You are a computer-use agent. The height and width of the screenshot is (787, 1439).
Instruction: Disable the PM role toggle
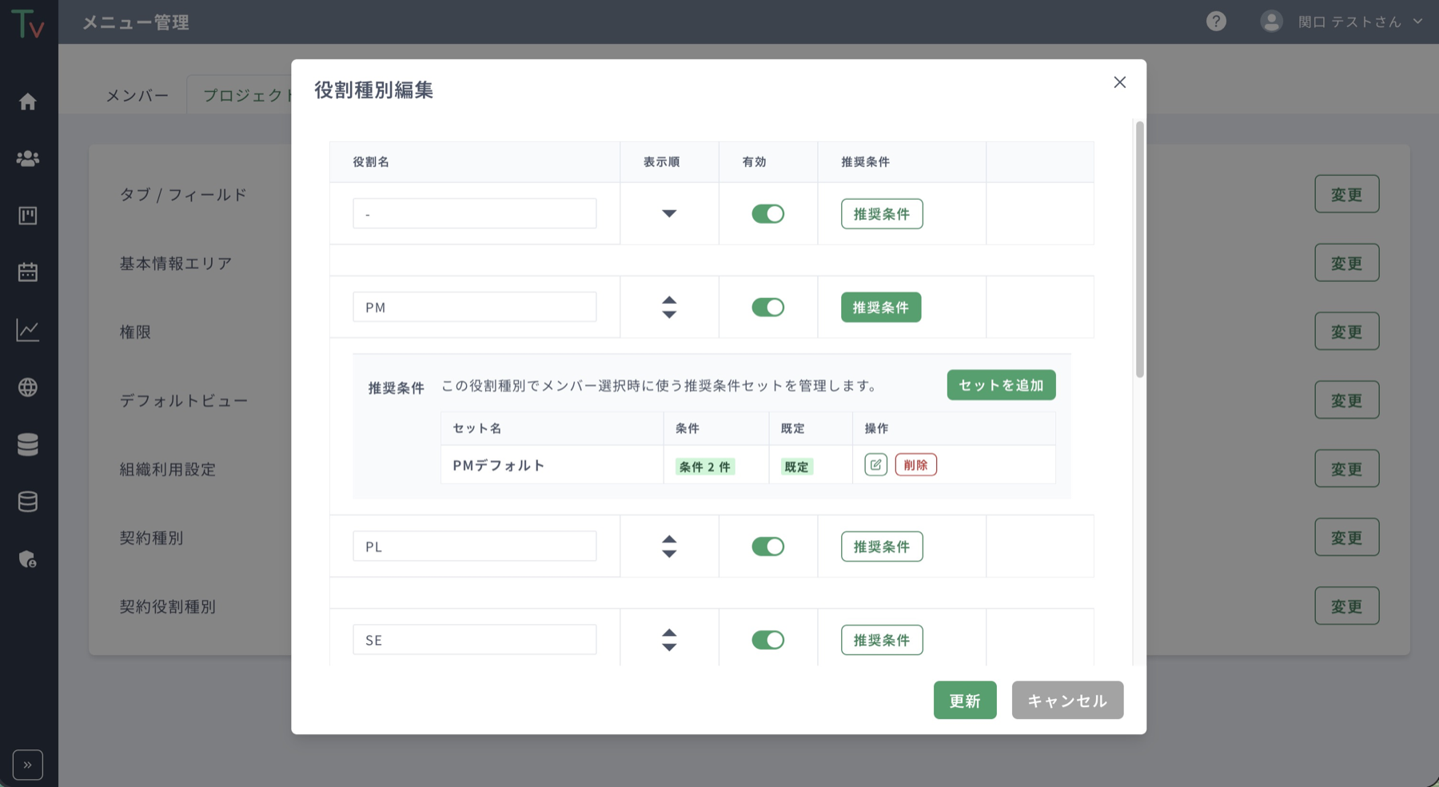pos(767,307)
